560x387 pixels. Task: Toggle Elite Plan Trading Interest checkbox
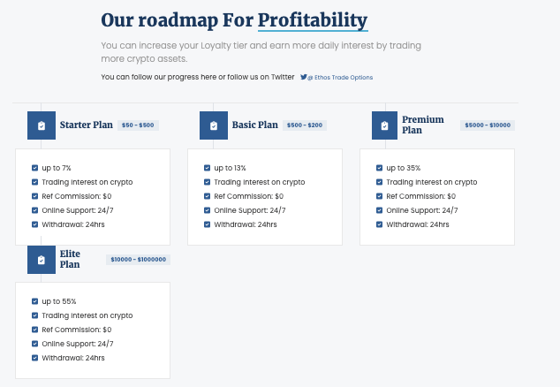[x=34, y=315]
